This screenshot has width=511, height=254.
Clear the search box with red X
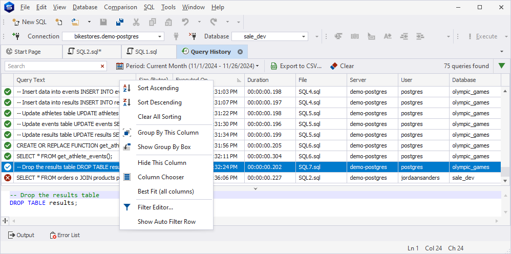(102, 66)
